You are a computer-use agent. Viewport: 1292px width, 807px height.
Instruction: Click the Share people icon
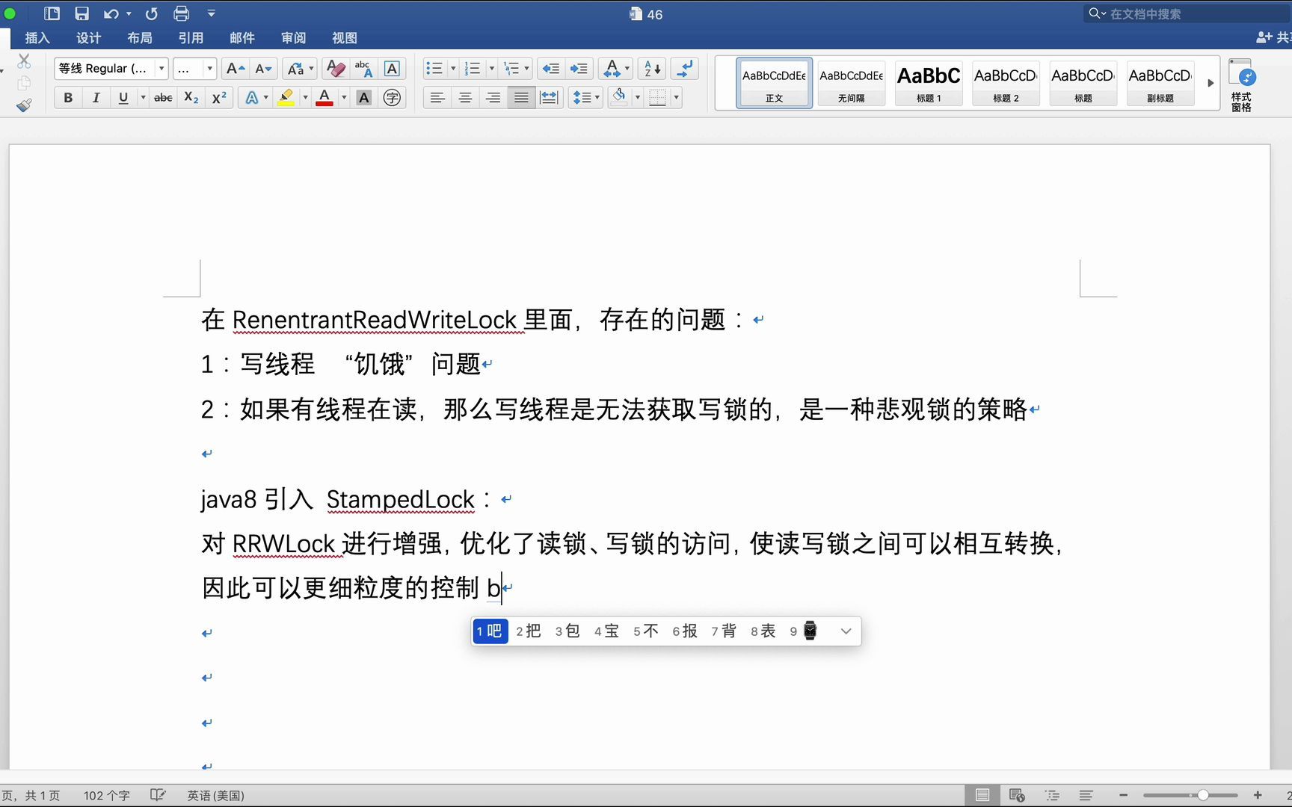pyautogui.click(x=1264, y=37)
